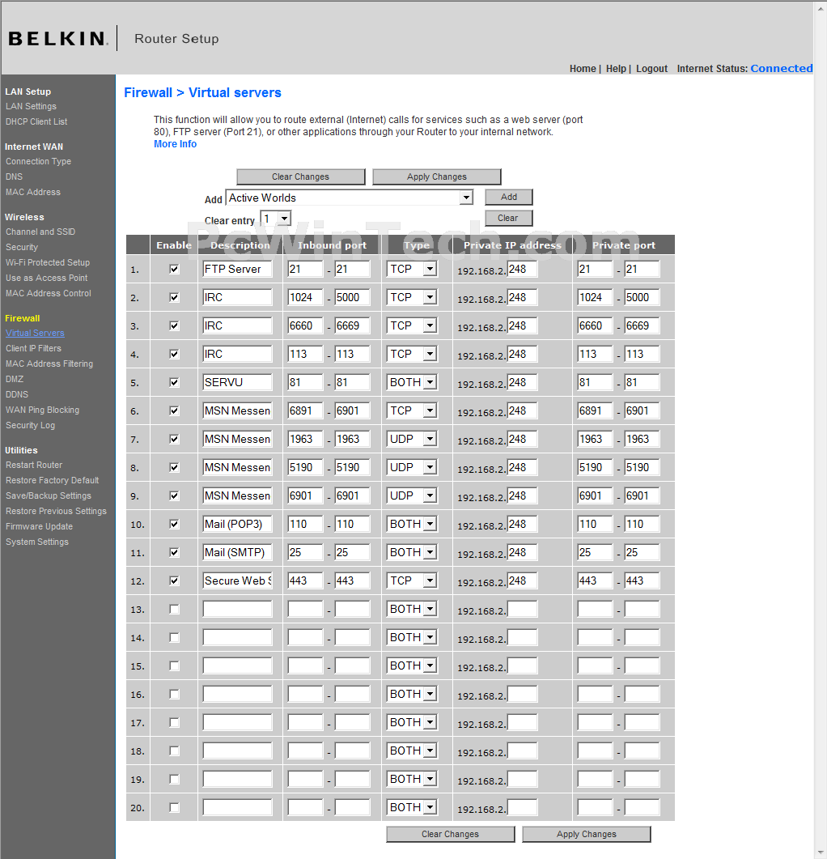Expand the Type dropdown in row 20
827x859 pixels.
412,807
